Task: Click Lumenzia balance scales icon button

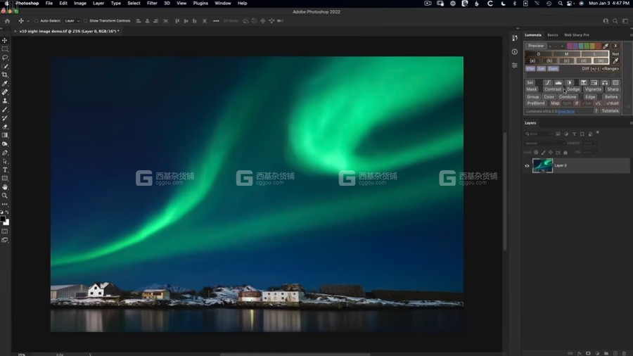Action: (605, 83)
